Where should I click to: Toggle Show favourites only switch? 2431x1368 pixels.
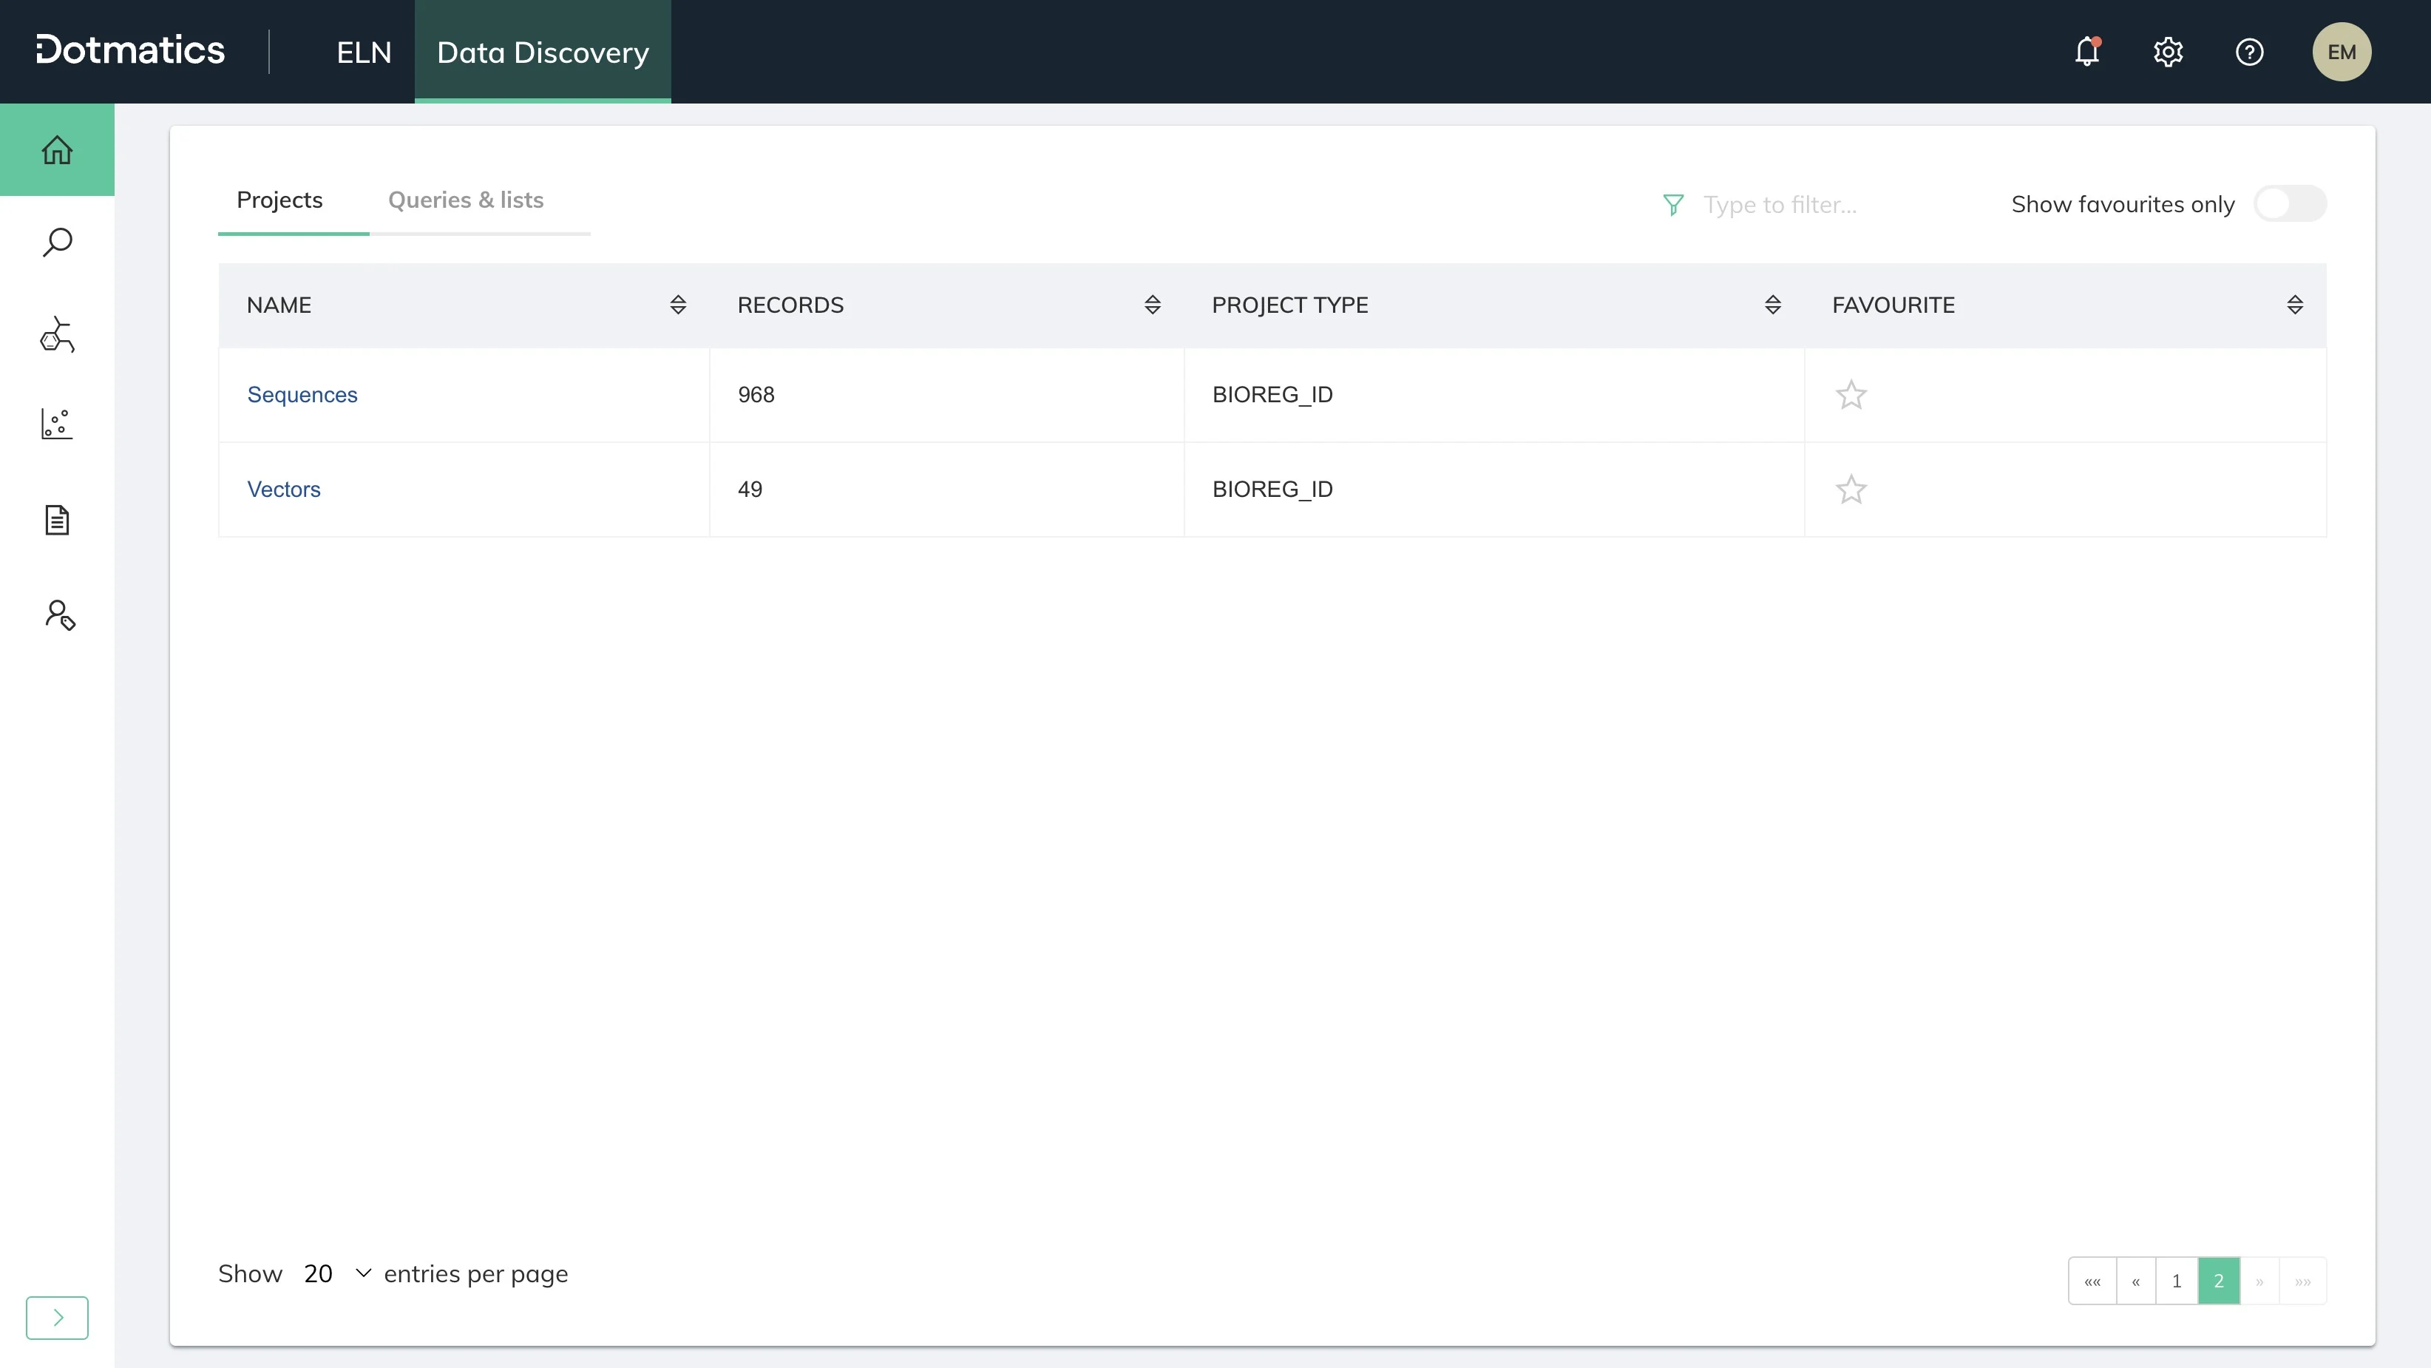[x=2288, y=204]
